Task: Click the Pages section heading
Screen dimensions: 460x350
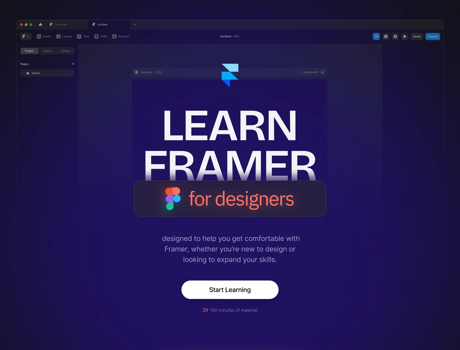Action: pyautogui.click(x=24, y=64)
